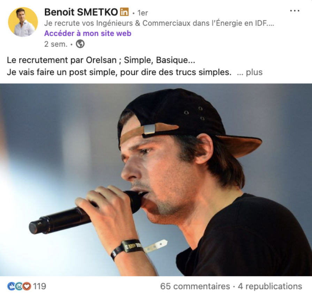Screen dimensions: 312x295
Task: Click the laughing face reaction icon
Action: (x=19, y=286)
